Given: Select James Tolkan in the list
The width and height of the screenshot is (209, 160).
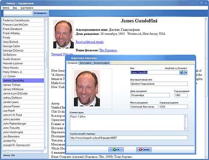Looking at the screenshot, I should tap(23, 85).
